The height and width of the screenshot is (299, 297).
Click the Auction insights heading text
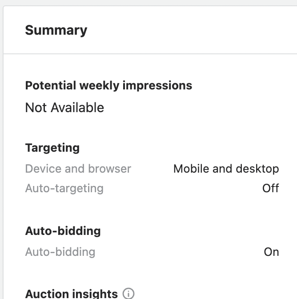71,294
